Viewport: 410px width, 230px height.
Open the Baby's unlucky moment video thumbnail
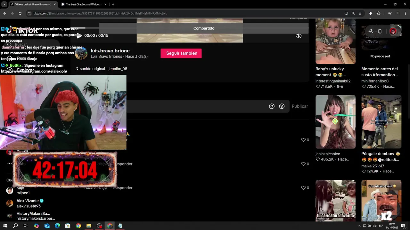point(335,41)
